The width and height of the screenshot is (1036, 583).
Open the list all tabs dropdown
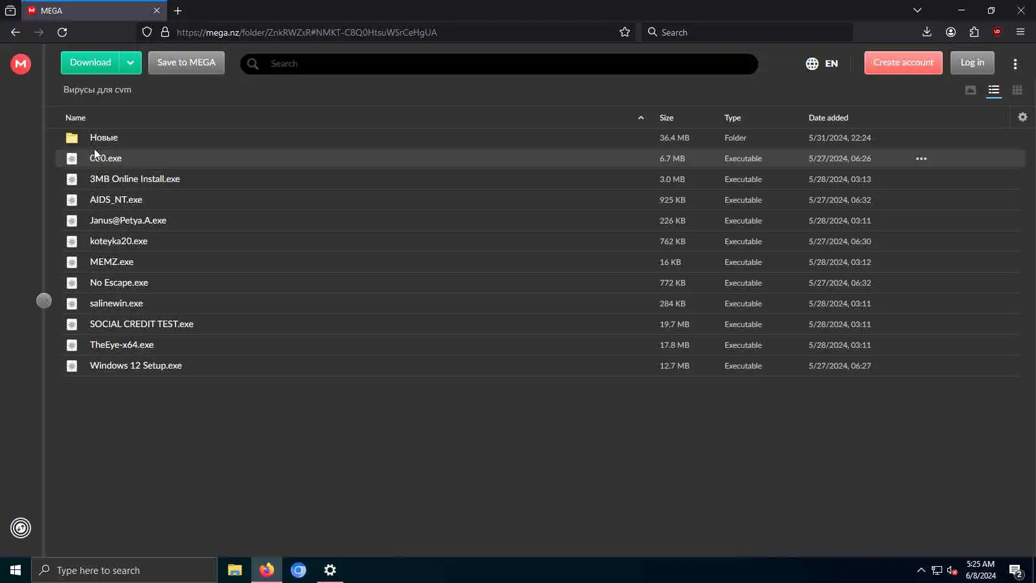point(918,10)
